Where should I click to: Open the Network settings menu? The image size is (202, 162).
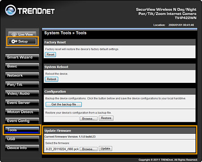[x=22, y=75]
